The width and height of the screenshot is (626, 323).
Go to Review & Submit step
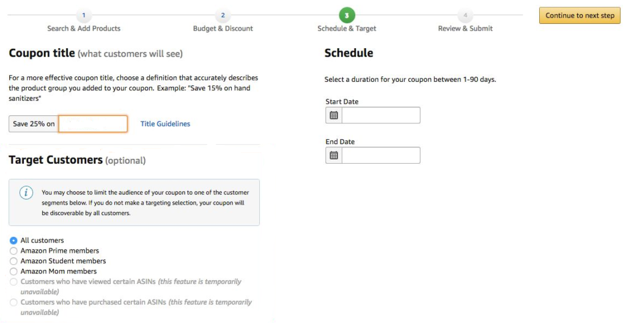coord(465,28)
